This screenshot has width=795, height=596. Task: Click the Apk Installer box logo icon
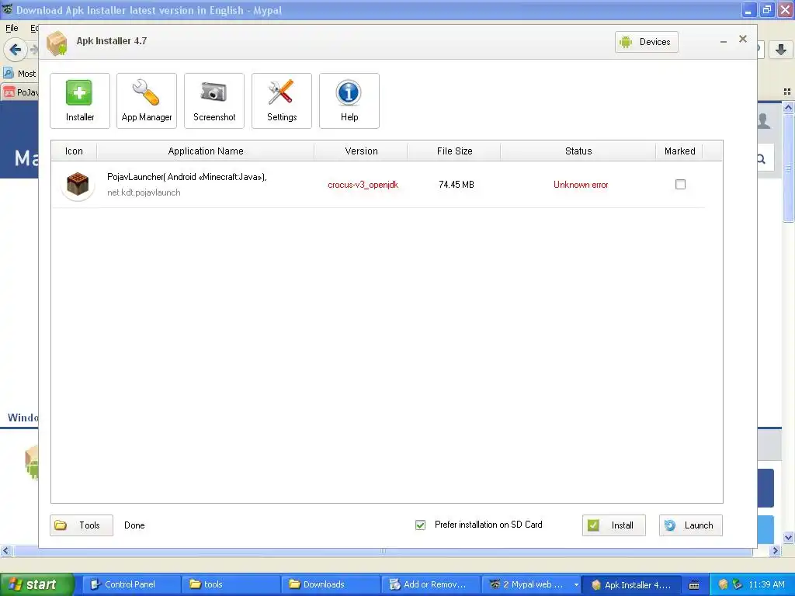click(57, 43)
